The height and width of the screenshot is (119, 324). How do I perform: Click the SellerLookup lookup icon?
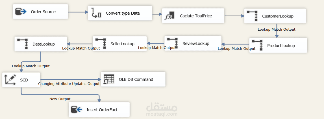[101, 43]
